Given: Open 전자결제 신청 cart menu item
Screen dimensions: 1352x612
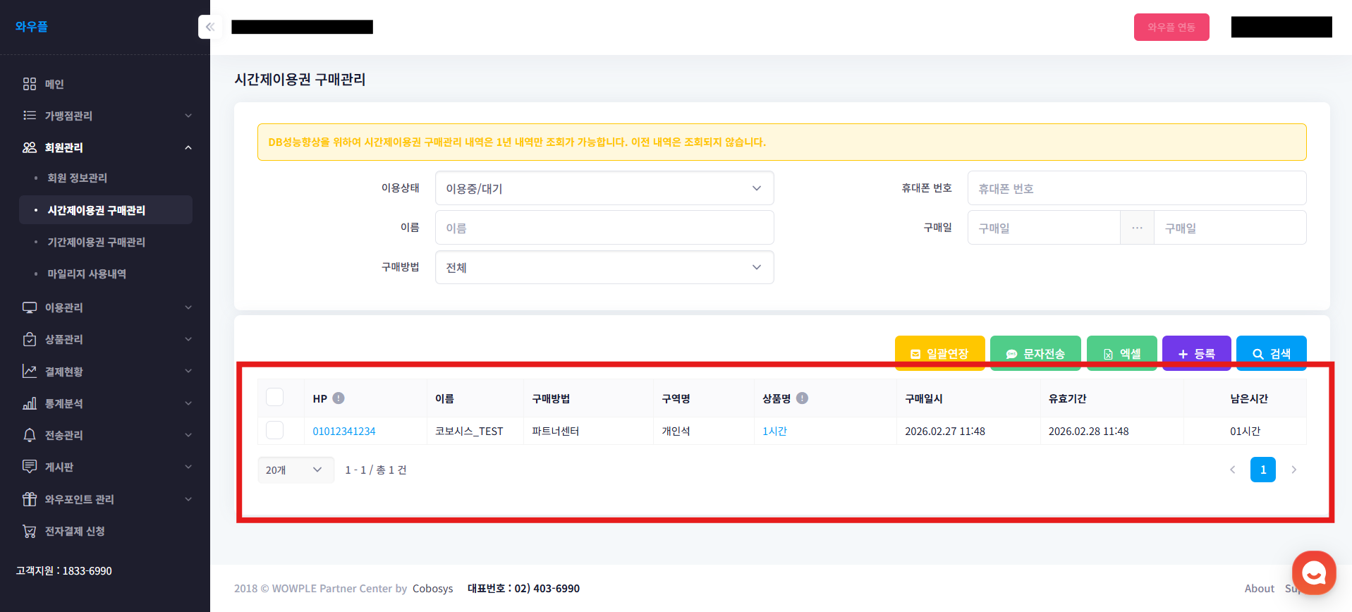Looking at the screenshot, I should click(x=75, y=531).
